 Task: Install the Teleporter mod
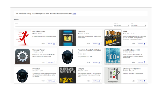point(96,44)
